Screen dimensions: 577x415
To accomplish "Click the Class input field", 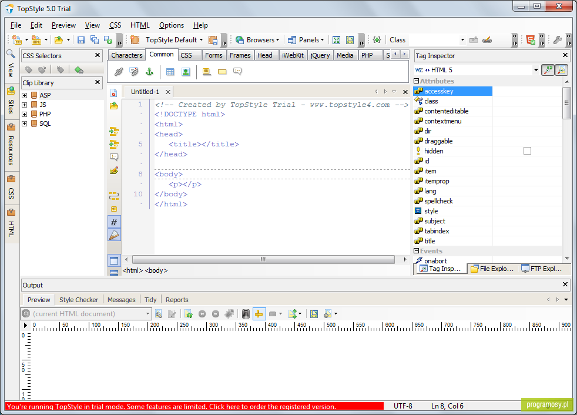I will click(x=434, y=40).
